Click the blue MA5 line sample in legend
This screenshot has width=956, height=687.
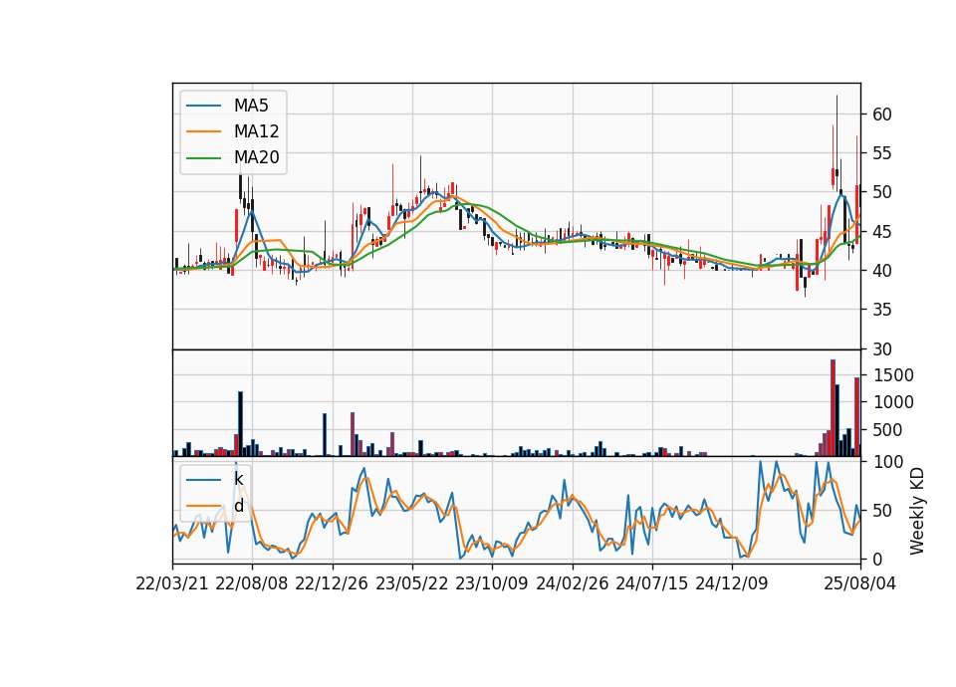[x=203, y=106]
